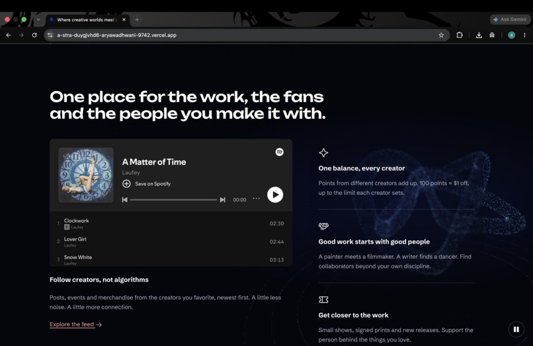
Task: Close the 'Where creative worlds meet' tab
Action: click(x=124, y=20)
